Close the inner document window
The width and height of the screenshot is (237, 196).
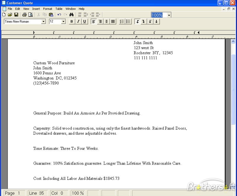(x=233, y=9)
